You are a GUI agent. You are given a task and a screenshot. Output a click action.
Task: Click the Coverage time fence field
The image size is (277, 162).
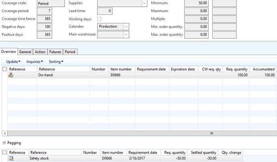coord(45,19)
